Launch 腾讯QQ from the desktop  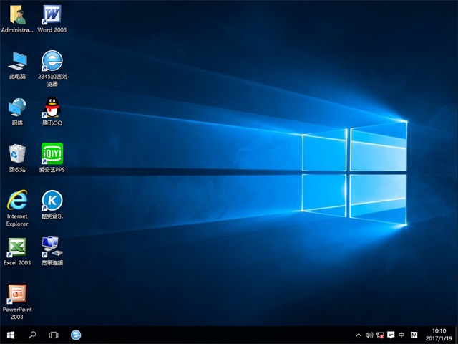pyautogui.click(x=52, y=107)
